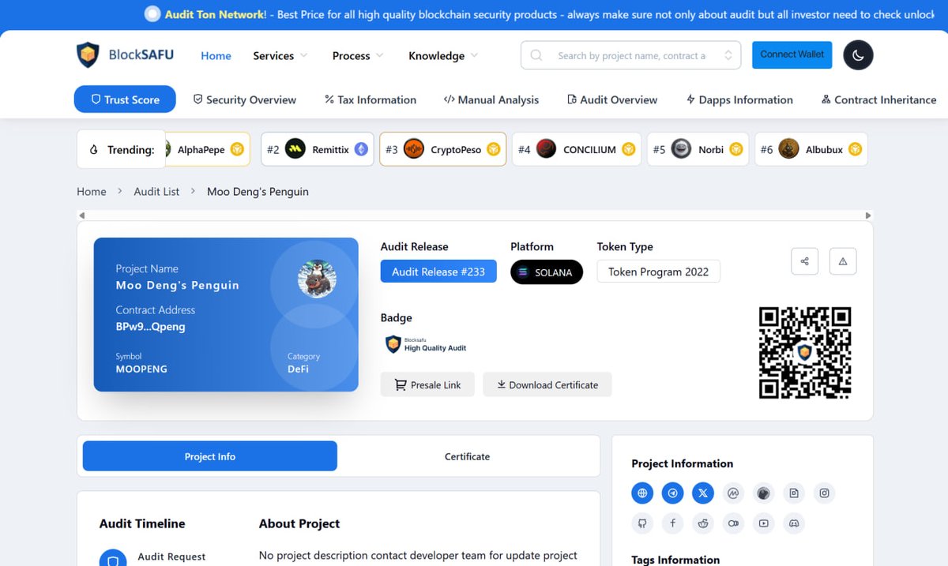This screenshot has height=566, width=948.
Task: Open the YouTube link icon
Action: pyautogui.click(x=764, y=523)
